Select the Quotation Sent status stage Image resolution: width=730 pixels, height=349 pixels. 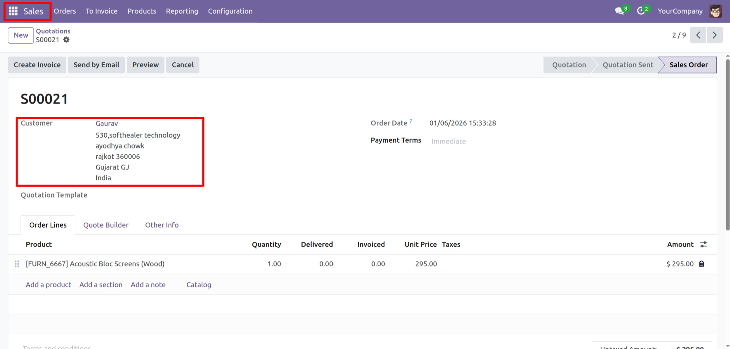[x=627, y=65]
